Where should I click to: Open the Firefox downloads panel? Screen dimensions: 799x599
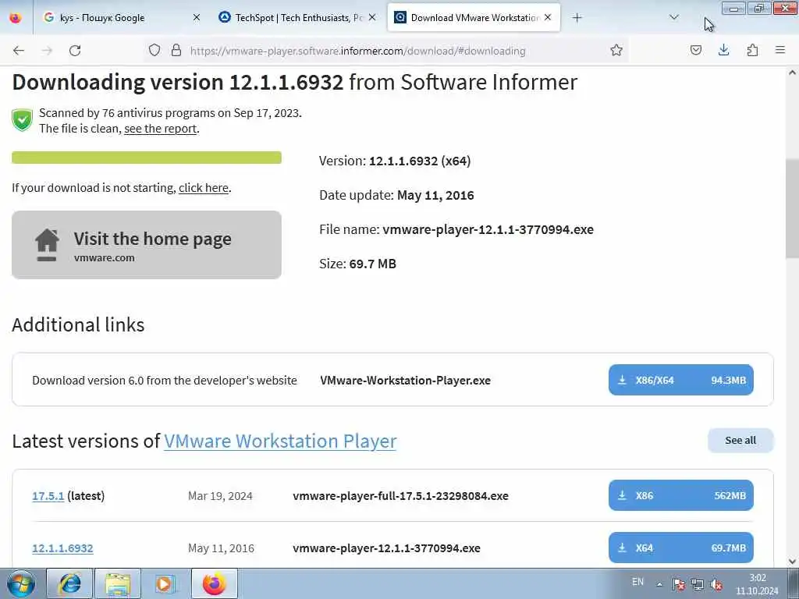723,50
